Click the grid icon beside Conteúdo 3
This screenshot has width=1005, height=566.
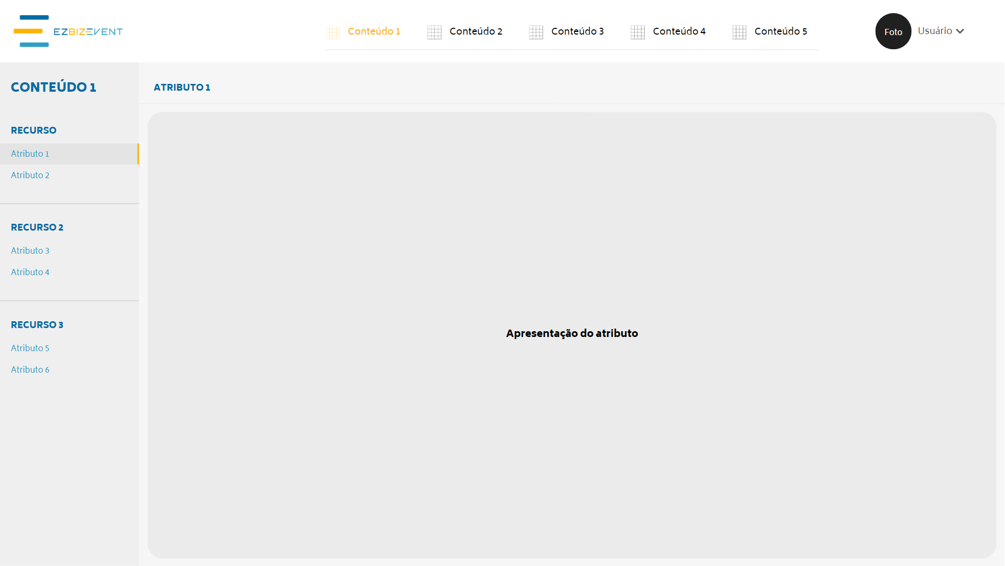click(536, 32)
